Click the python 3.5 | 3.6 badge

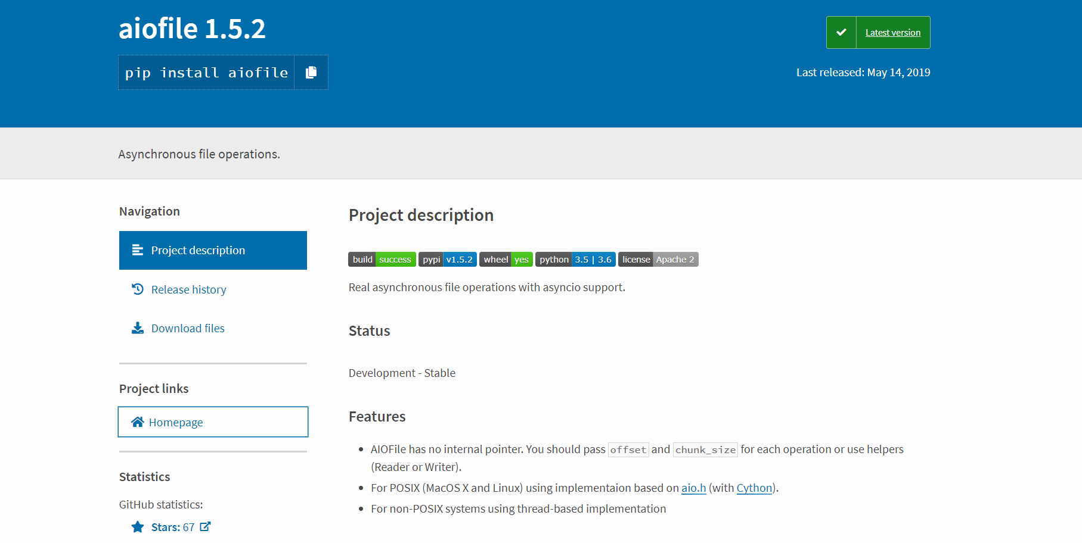(x=575, y=260)
